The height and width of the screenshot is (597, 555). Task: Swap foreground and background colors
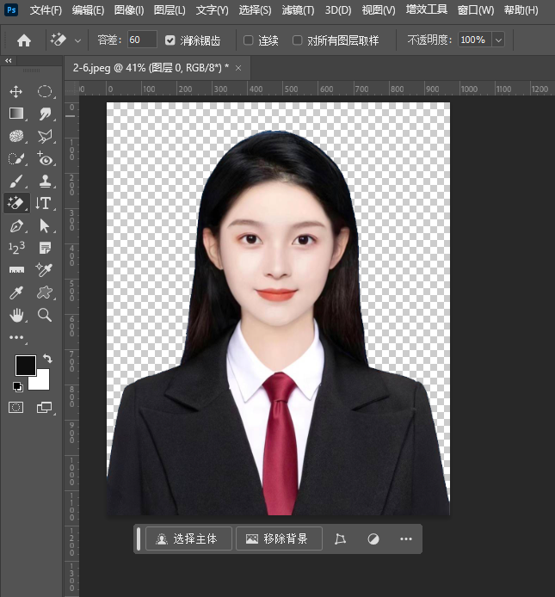(x=47, y=358)
